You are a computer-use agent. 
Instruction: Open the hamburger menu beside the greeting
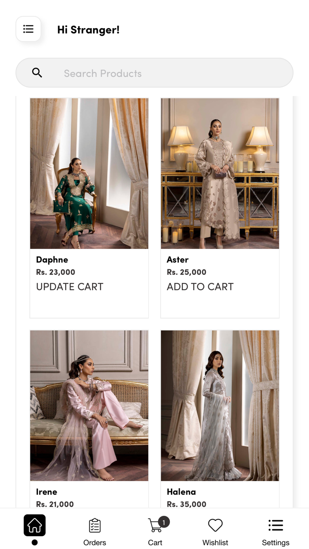28,29
